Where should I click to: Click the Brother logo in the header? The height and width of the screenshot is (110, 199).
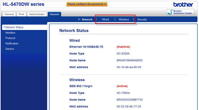183,5
